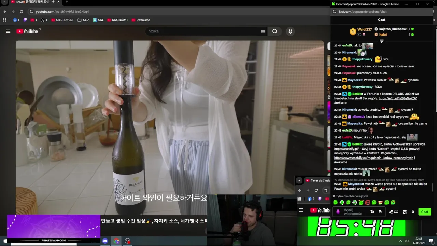
Task: Show hidden system tray icons arrow
Action: [x=400, y=241]
